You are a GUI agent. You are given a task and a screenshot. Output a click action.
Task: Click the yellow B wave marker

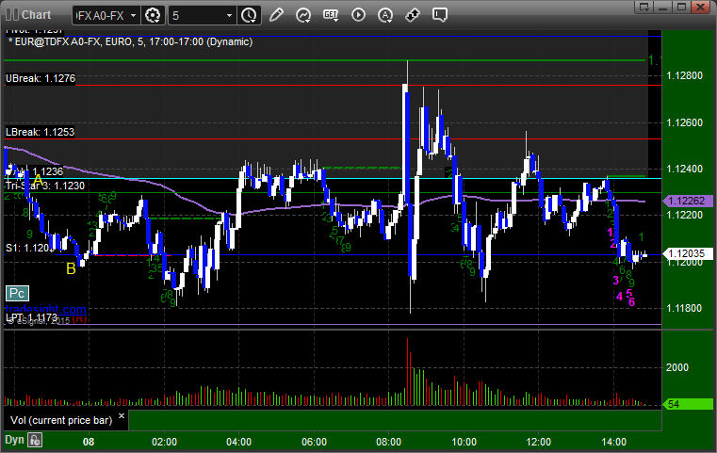(x=71, y=268)
